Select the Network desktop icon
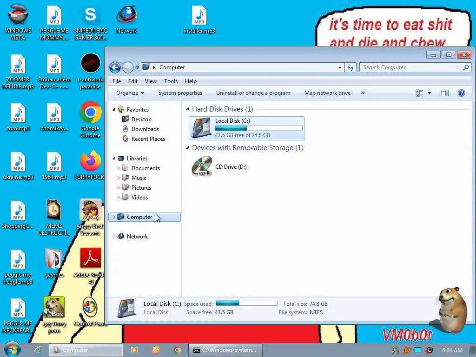 pyautogui.click(x=126, y=20)
